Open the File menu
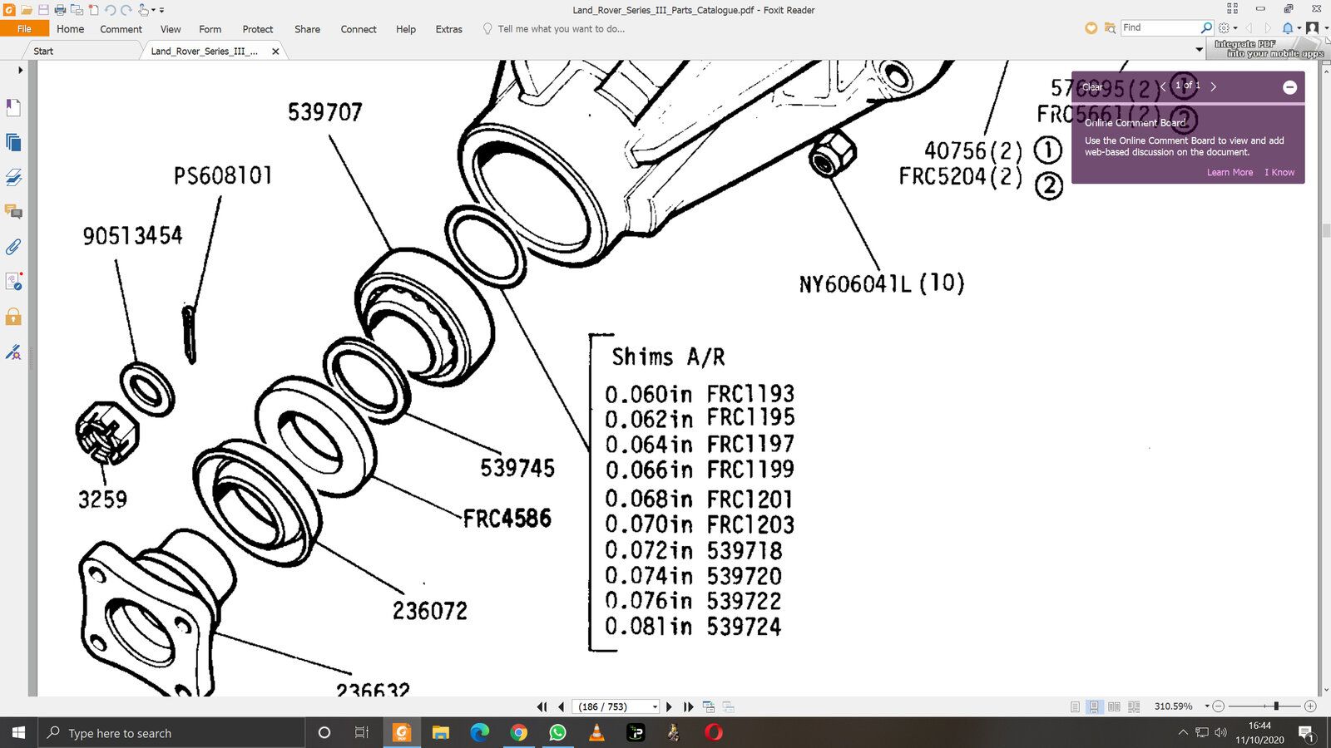Viewport: 1331px width, 748px height. pyautogui.click(x=24, y=28)
